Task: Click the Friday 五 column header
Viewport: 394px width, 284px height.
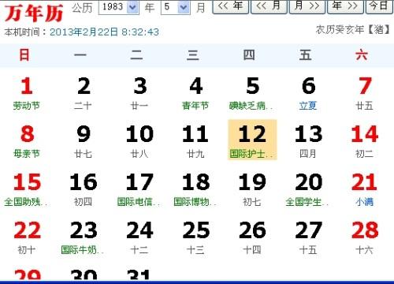Action: (x=305, y=55)
